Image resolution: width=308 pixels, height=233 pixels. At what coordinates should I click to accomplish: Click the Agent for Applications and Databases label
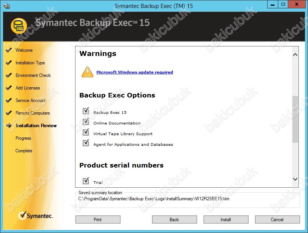133,145
